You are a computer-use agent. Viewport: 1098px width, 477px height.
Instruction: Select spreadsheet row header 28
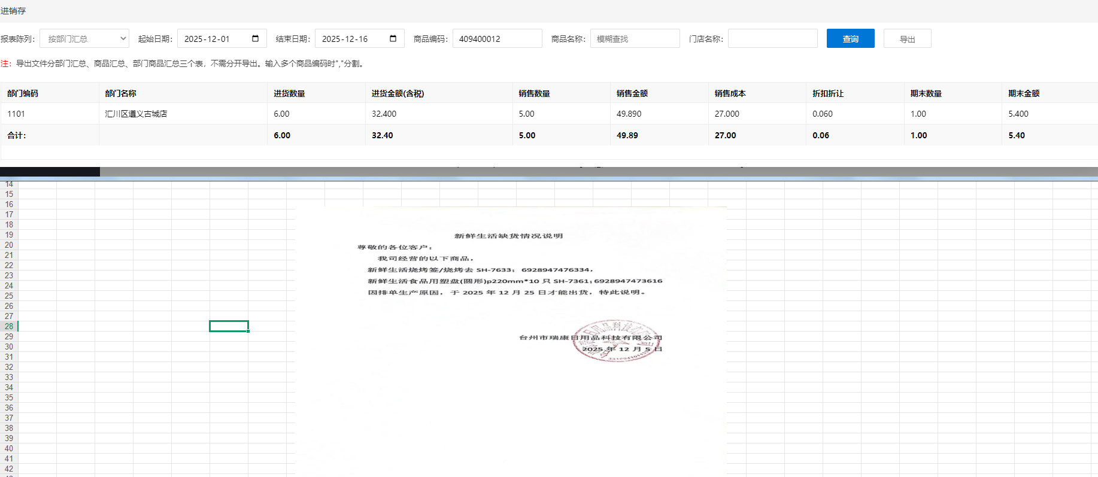[x=9, y=326]
